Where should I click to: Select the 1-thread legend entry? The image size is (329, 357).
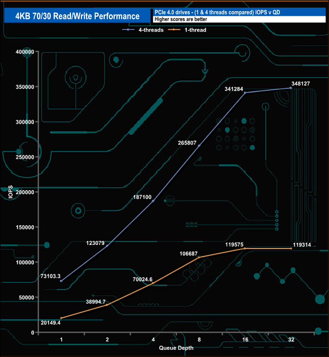point(187,30)
